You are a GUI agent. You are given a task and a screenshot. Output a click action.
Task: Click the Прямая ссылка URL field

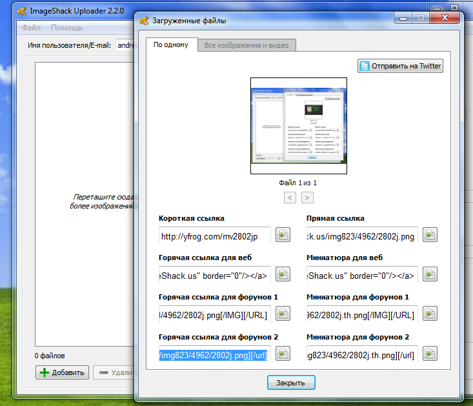tap(362, 236)
